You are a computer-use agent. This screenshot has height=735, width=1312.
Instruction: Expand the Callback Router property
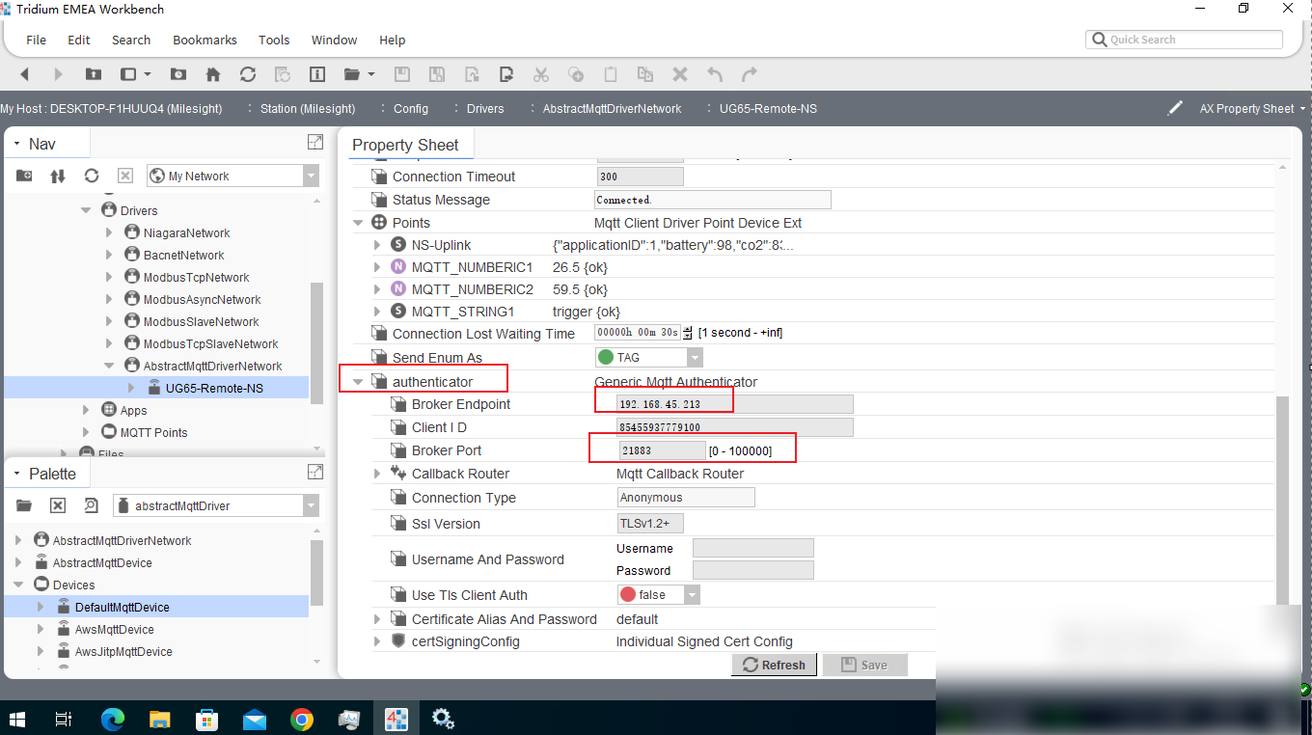click(x=377, y=474)
